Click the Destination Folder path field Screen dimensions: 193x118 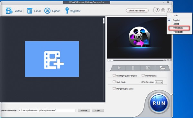[x=47, y=111]
